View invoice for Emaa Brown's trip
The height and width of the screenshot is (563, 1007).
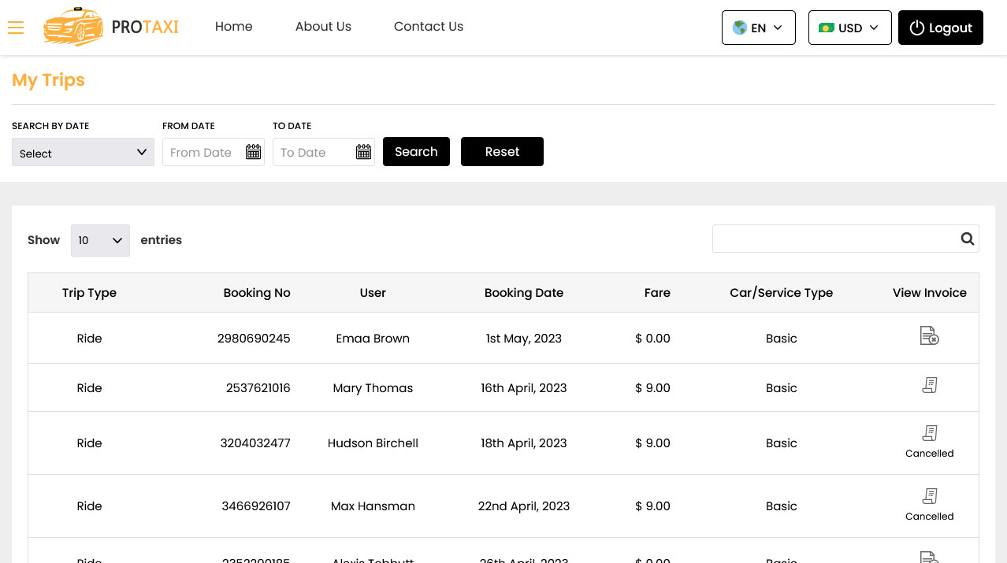(930, 336)
